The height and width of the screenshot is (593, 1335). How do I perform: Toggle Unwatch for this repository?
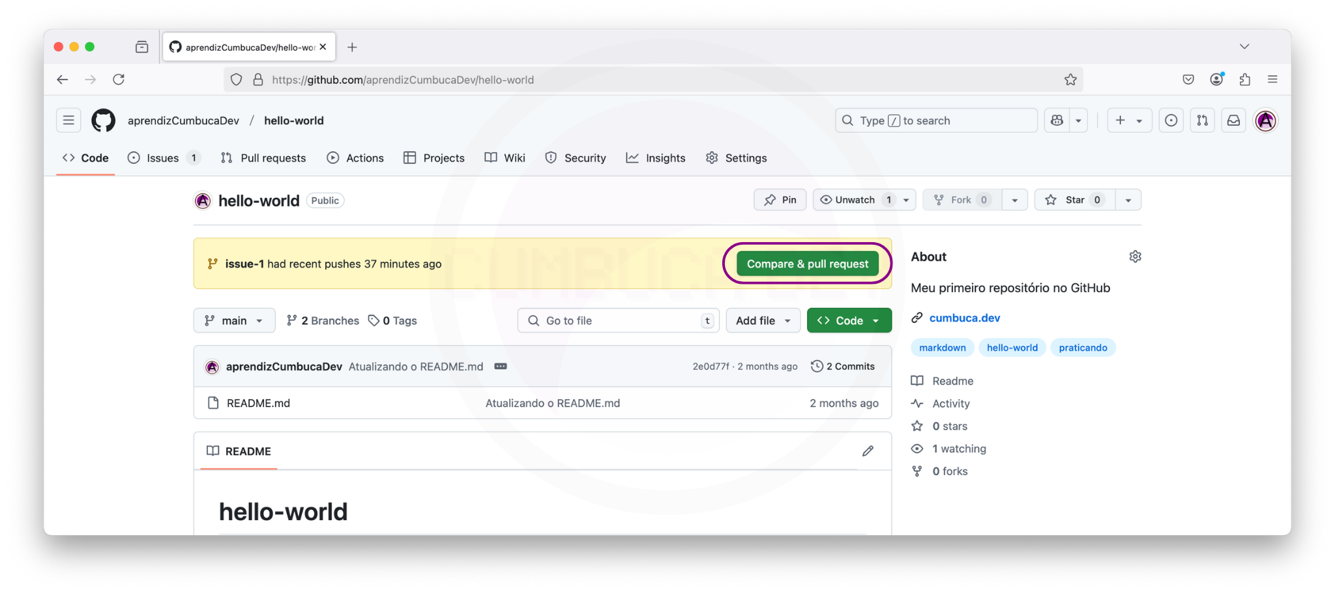[x=855, y=200]
